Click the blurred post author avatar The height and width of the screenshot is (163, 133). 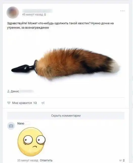[13, 12]
